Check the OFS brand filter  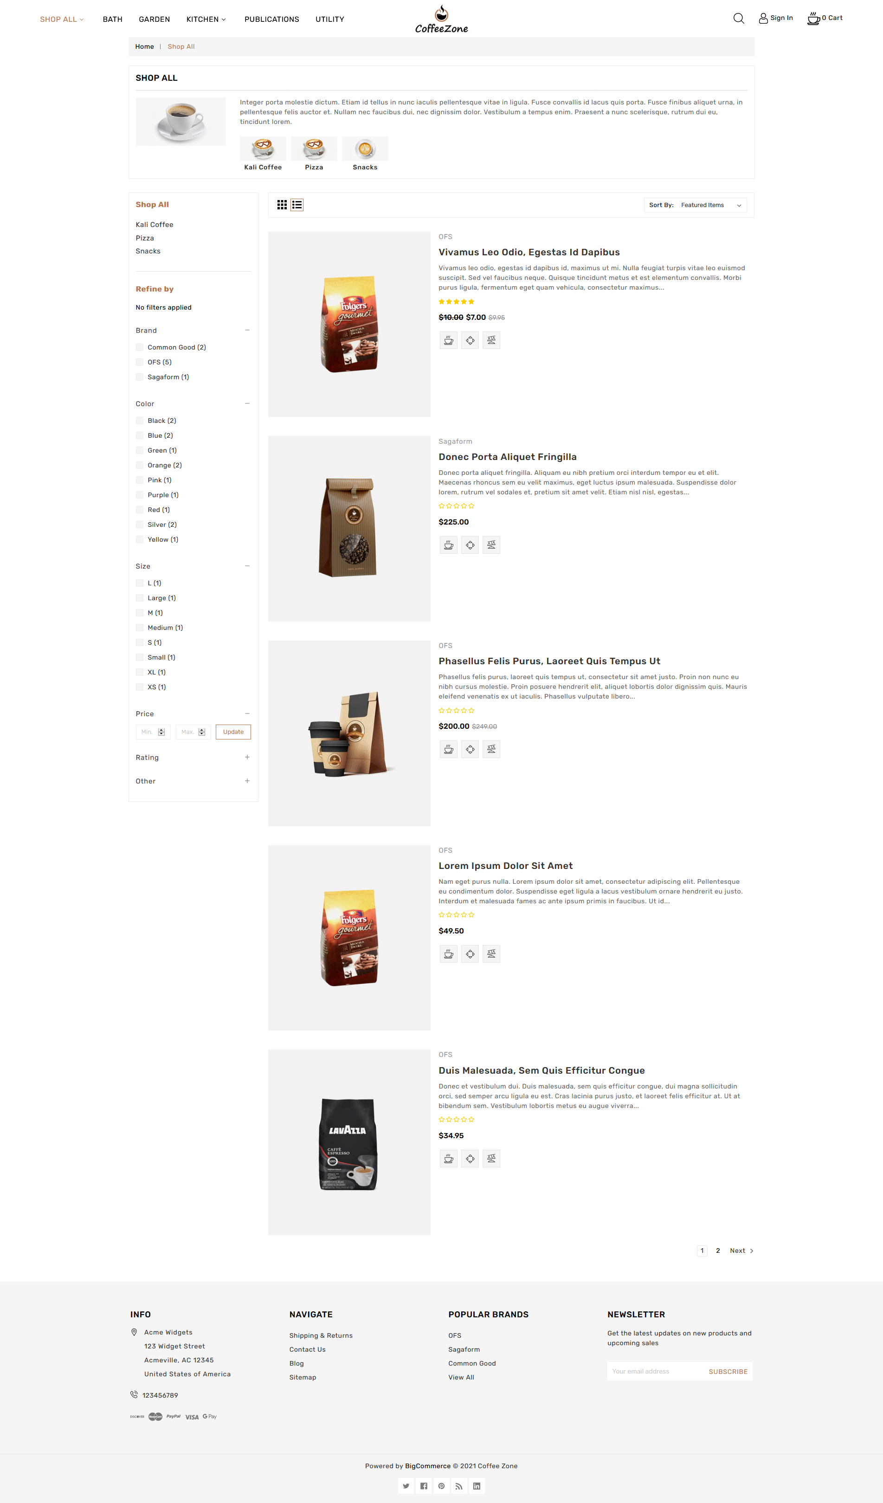140,362
